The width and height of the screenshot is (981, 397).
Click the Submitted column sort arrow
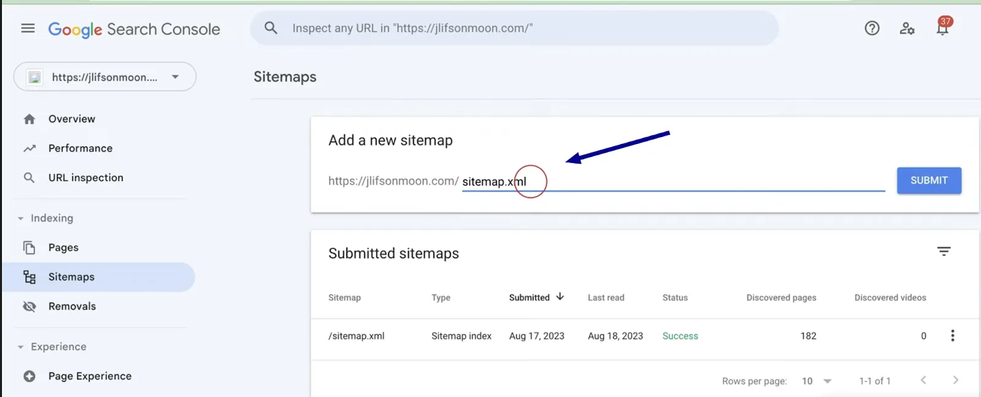560,297
